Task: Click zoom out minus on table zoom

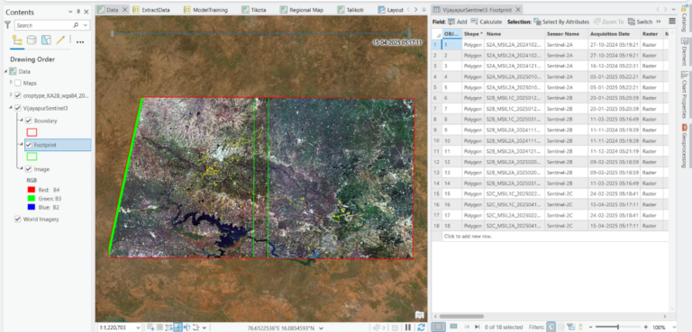Action: [x=591, y=328]
